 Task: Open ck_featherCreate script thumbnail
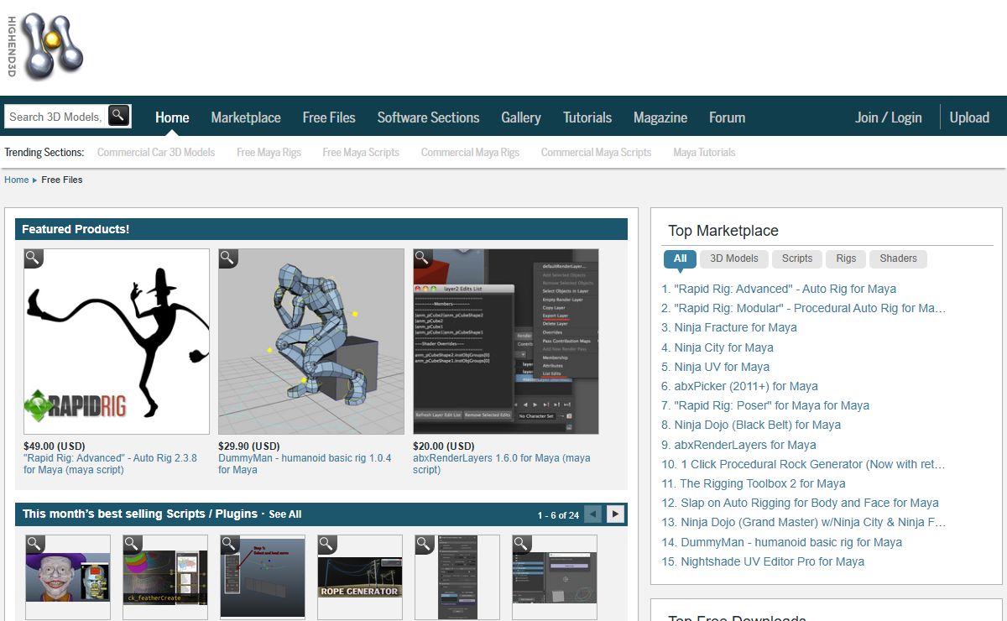(165, 577)
